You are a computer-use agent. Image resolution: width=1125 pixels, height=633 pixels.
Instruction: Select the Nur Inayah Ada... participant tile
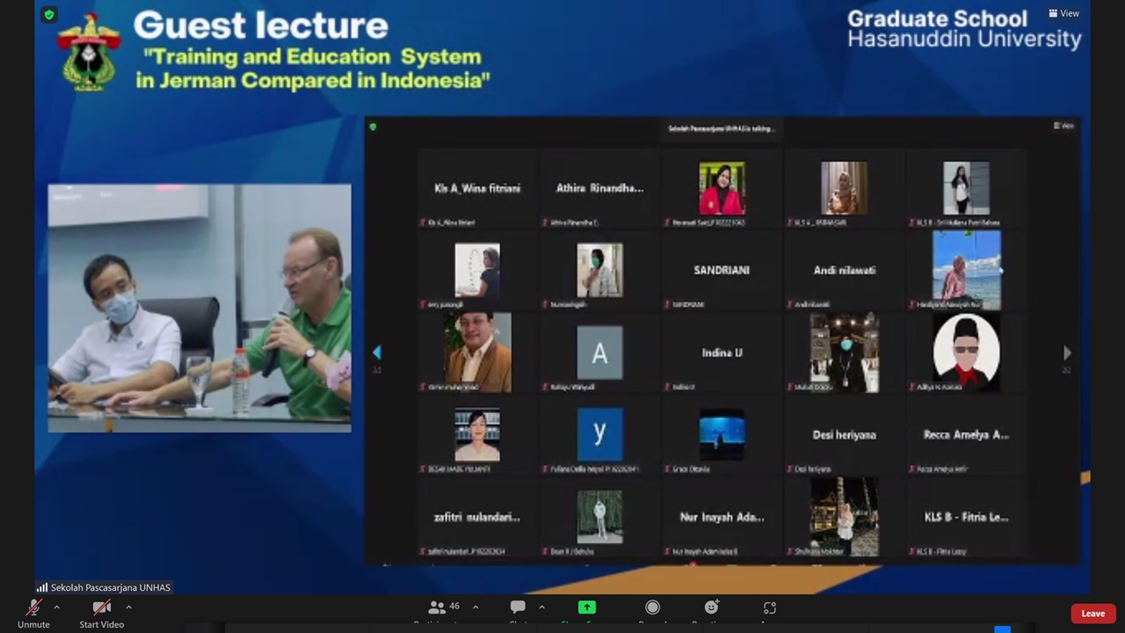(722, 518)
